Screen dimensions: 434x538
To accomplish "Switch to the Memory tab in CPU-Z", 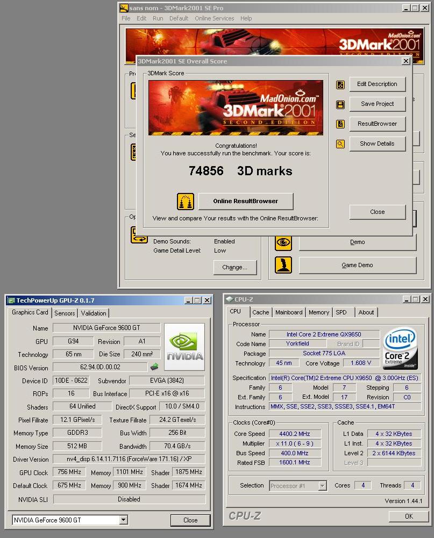I will click(318, 312).
